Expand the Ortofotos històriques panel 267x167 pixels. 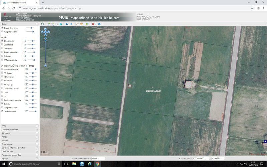point(19,129)
